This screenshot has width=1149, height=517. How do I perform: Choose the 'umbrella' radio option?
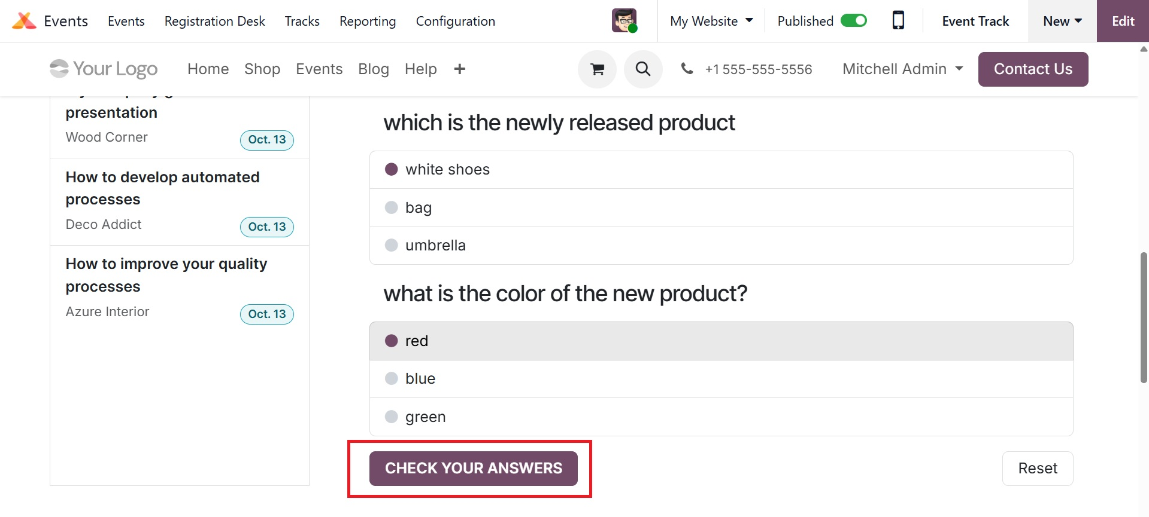pos(392,245)
